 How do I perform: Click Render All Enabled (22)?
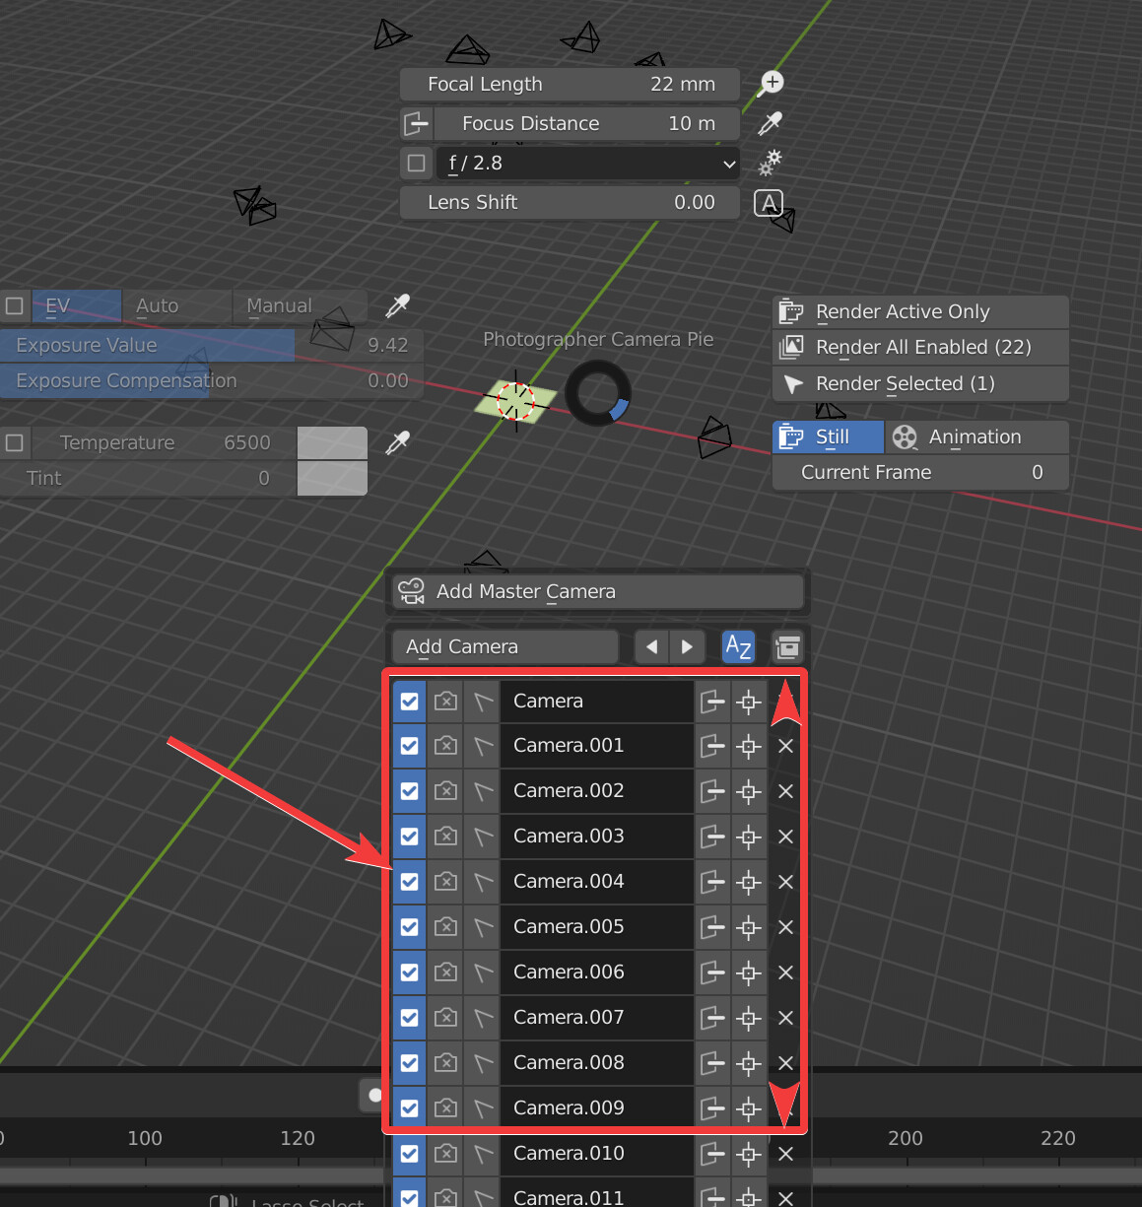[920, 347]
